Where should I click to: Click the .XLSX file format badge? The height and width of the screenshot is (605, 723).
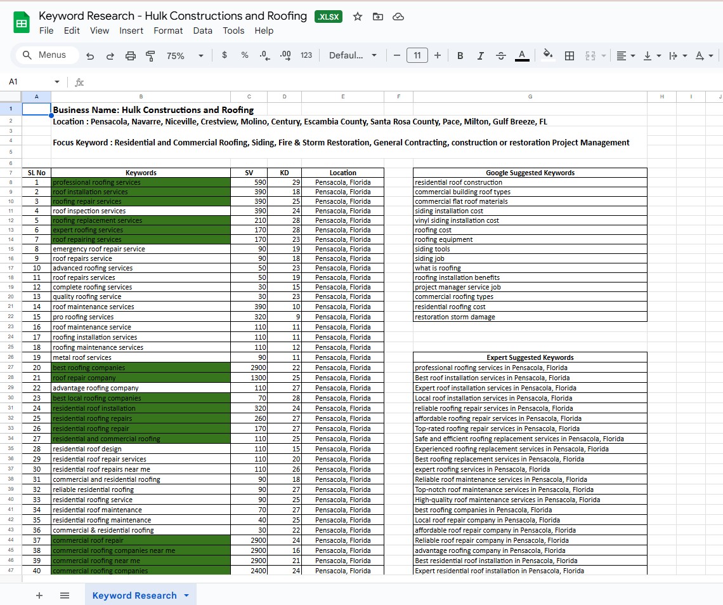tap(329, 17)
